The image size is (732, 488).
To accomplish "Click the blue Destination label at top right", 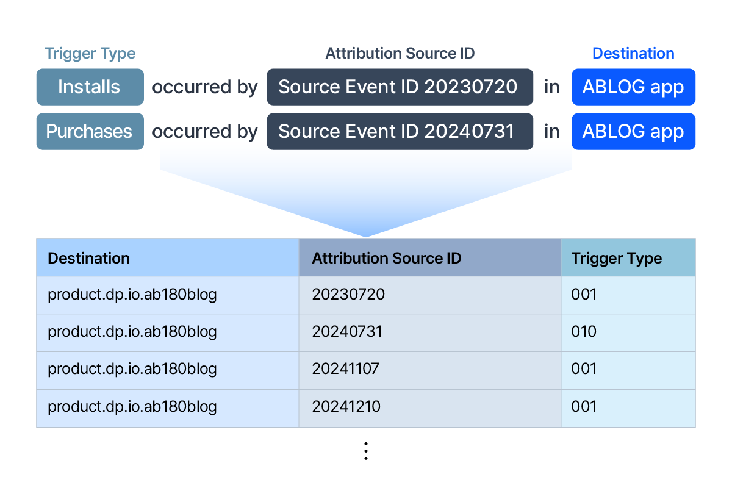I will pos(633,54).
